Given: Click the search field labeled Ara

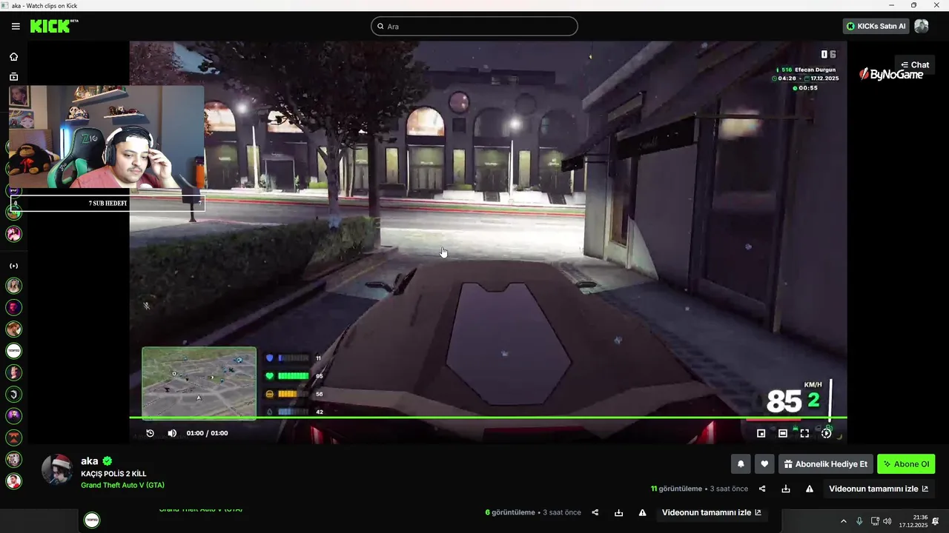Looking at the screenshot, I should coord(474,26).
